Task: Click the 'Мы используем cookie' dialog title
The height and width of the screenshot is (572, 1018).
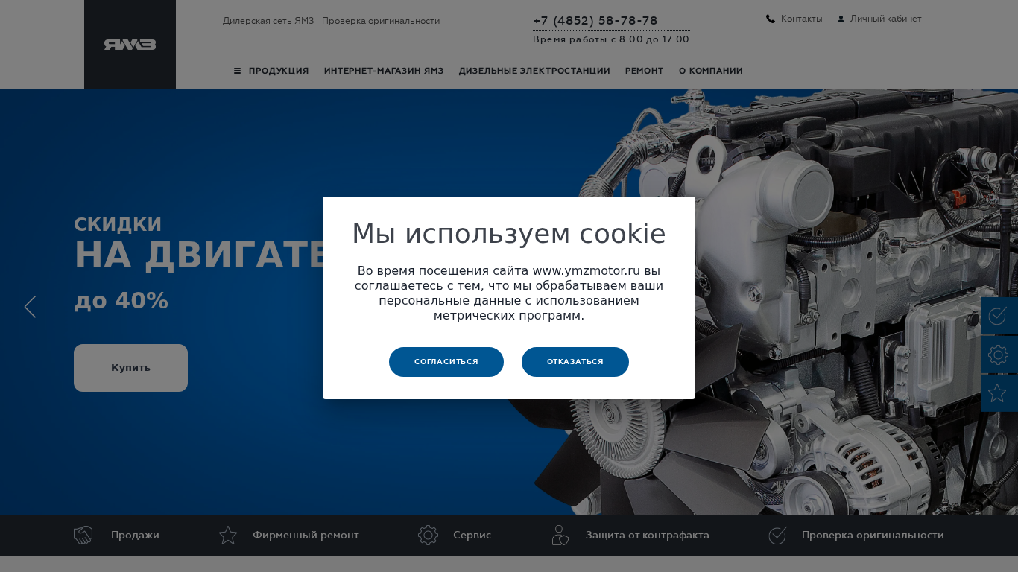Action: [509, 234]
